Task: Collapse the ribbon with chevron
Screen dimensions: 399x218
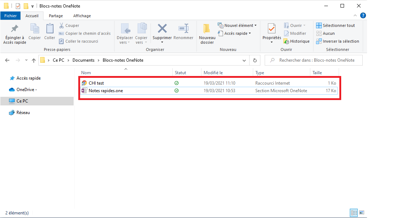Action: 355,15
